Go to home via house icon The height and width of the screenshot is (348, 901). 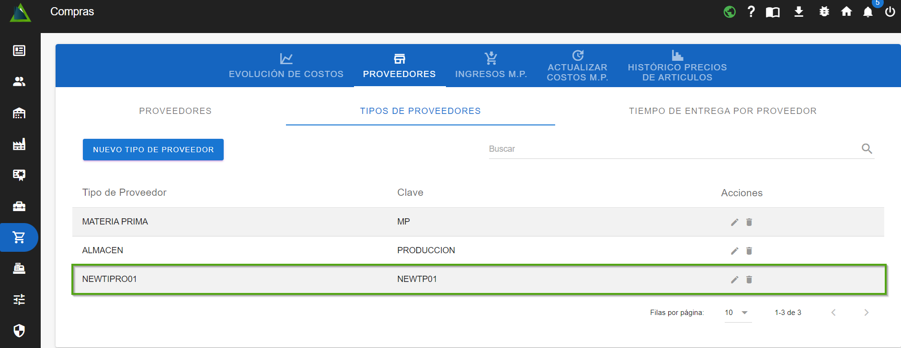tap(846, 11)
